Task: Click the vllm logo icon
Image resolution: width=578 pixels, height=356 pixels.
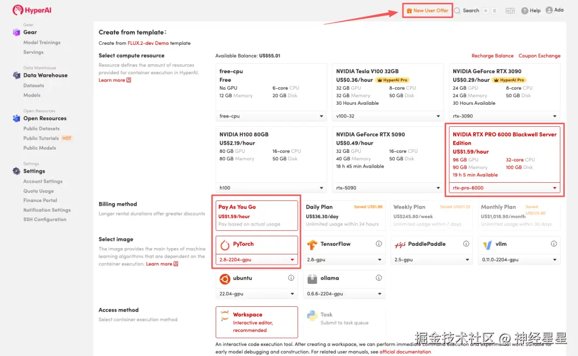Action: click(488, 244)
